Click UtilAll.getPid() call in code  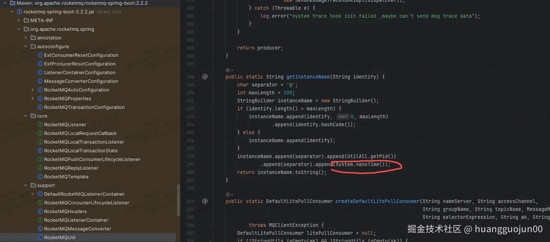coord(370,156)
